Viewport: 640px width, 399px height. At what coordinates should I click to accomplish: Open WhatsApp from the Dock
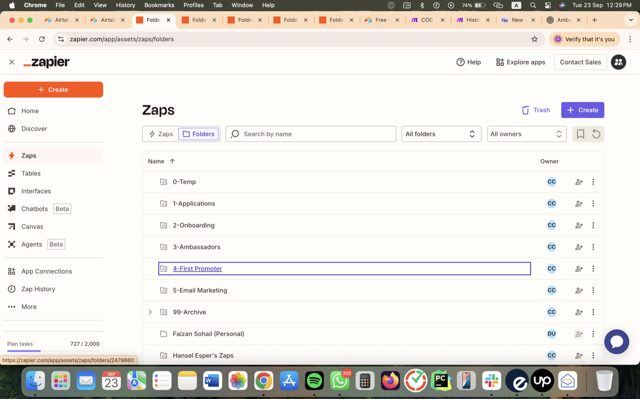pyautogui.click(x=340, y=381)
